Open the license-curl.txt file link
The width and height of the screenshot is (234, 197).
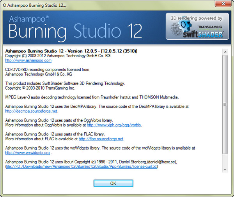pos(81,167)
